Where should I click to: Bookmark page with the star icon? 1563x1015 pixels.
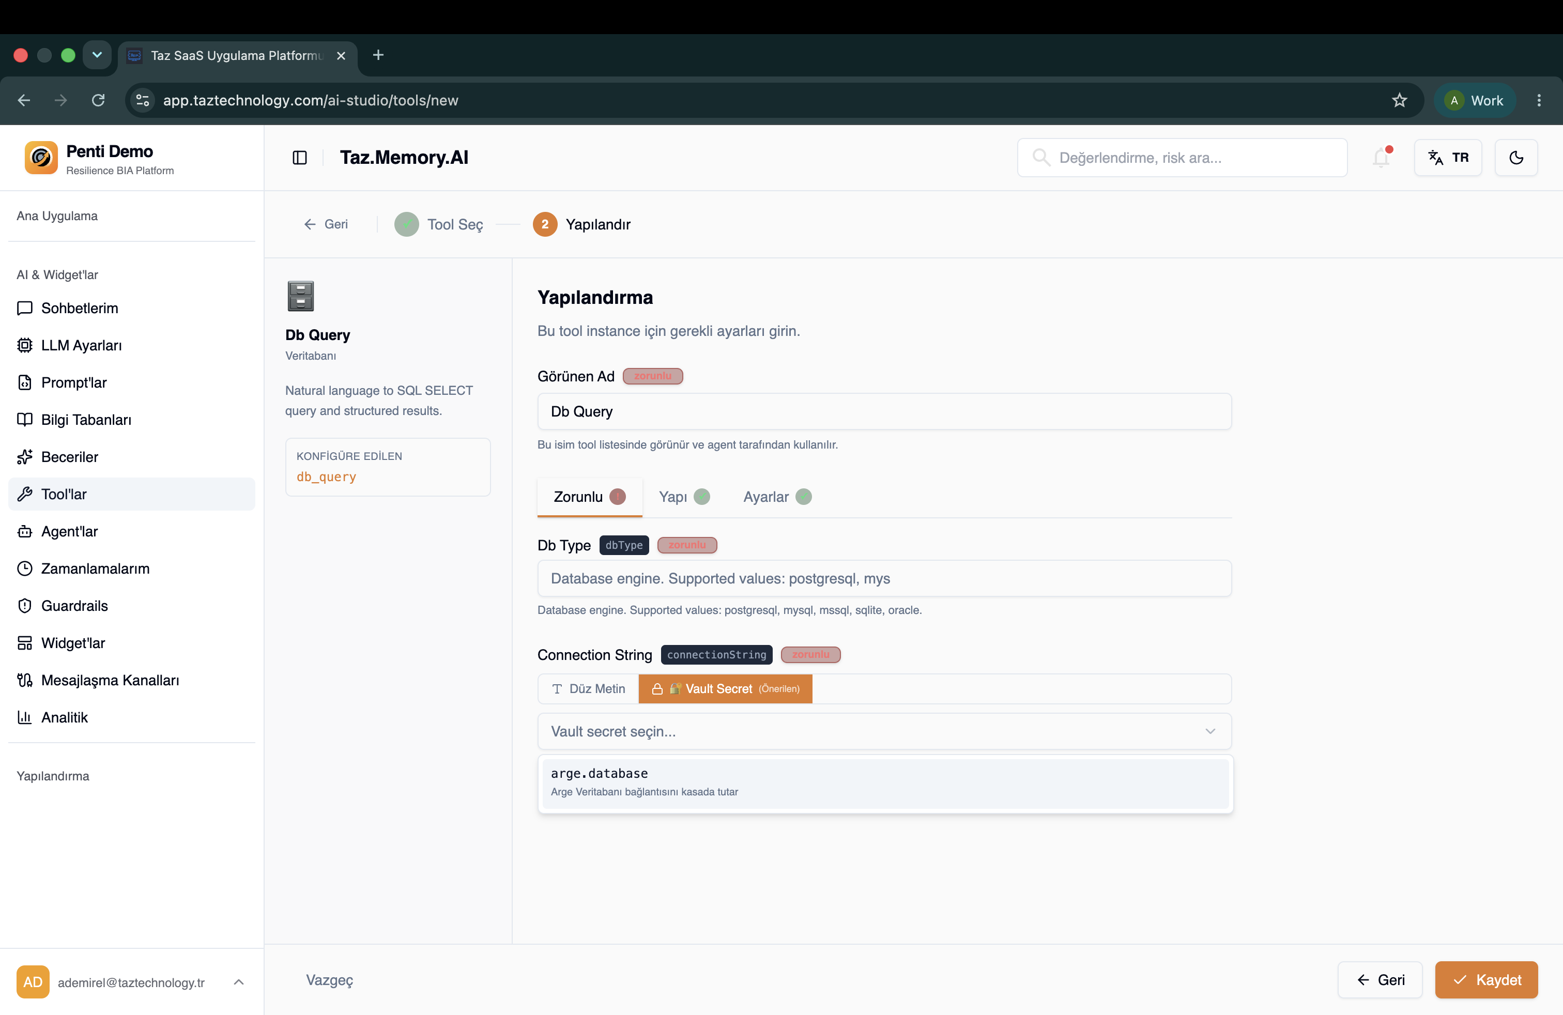(x=1400, y=100)
